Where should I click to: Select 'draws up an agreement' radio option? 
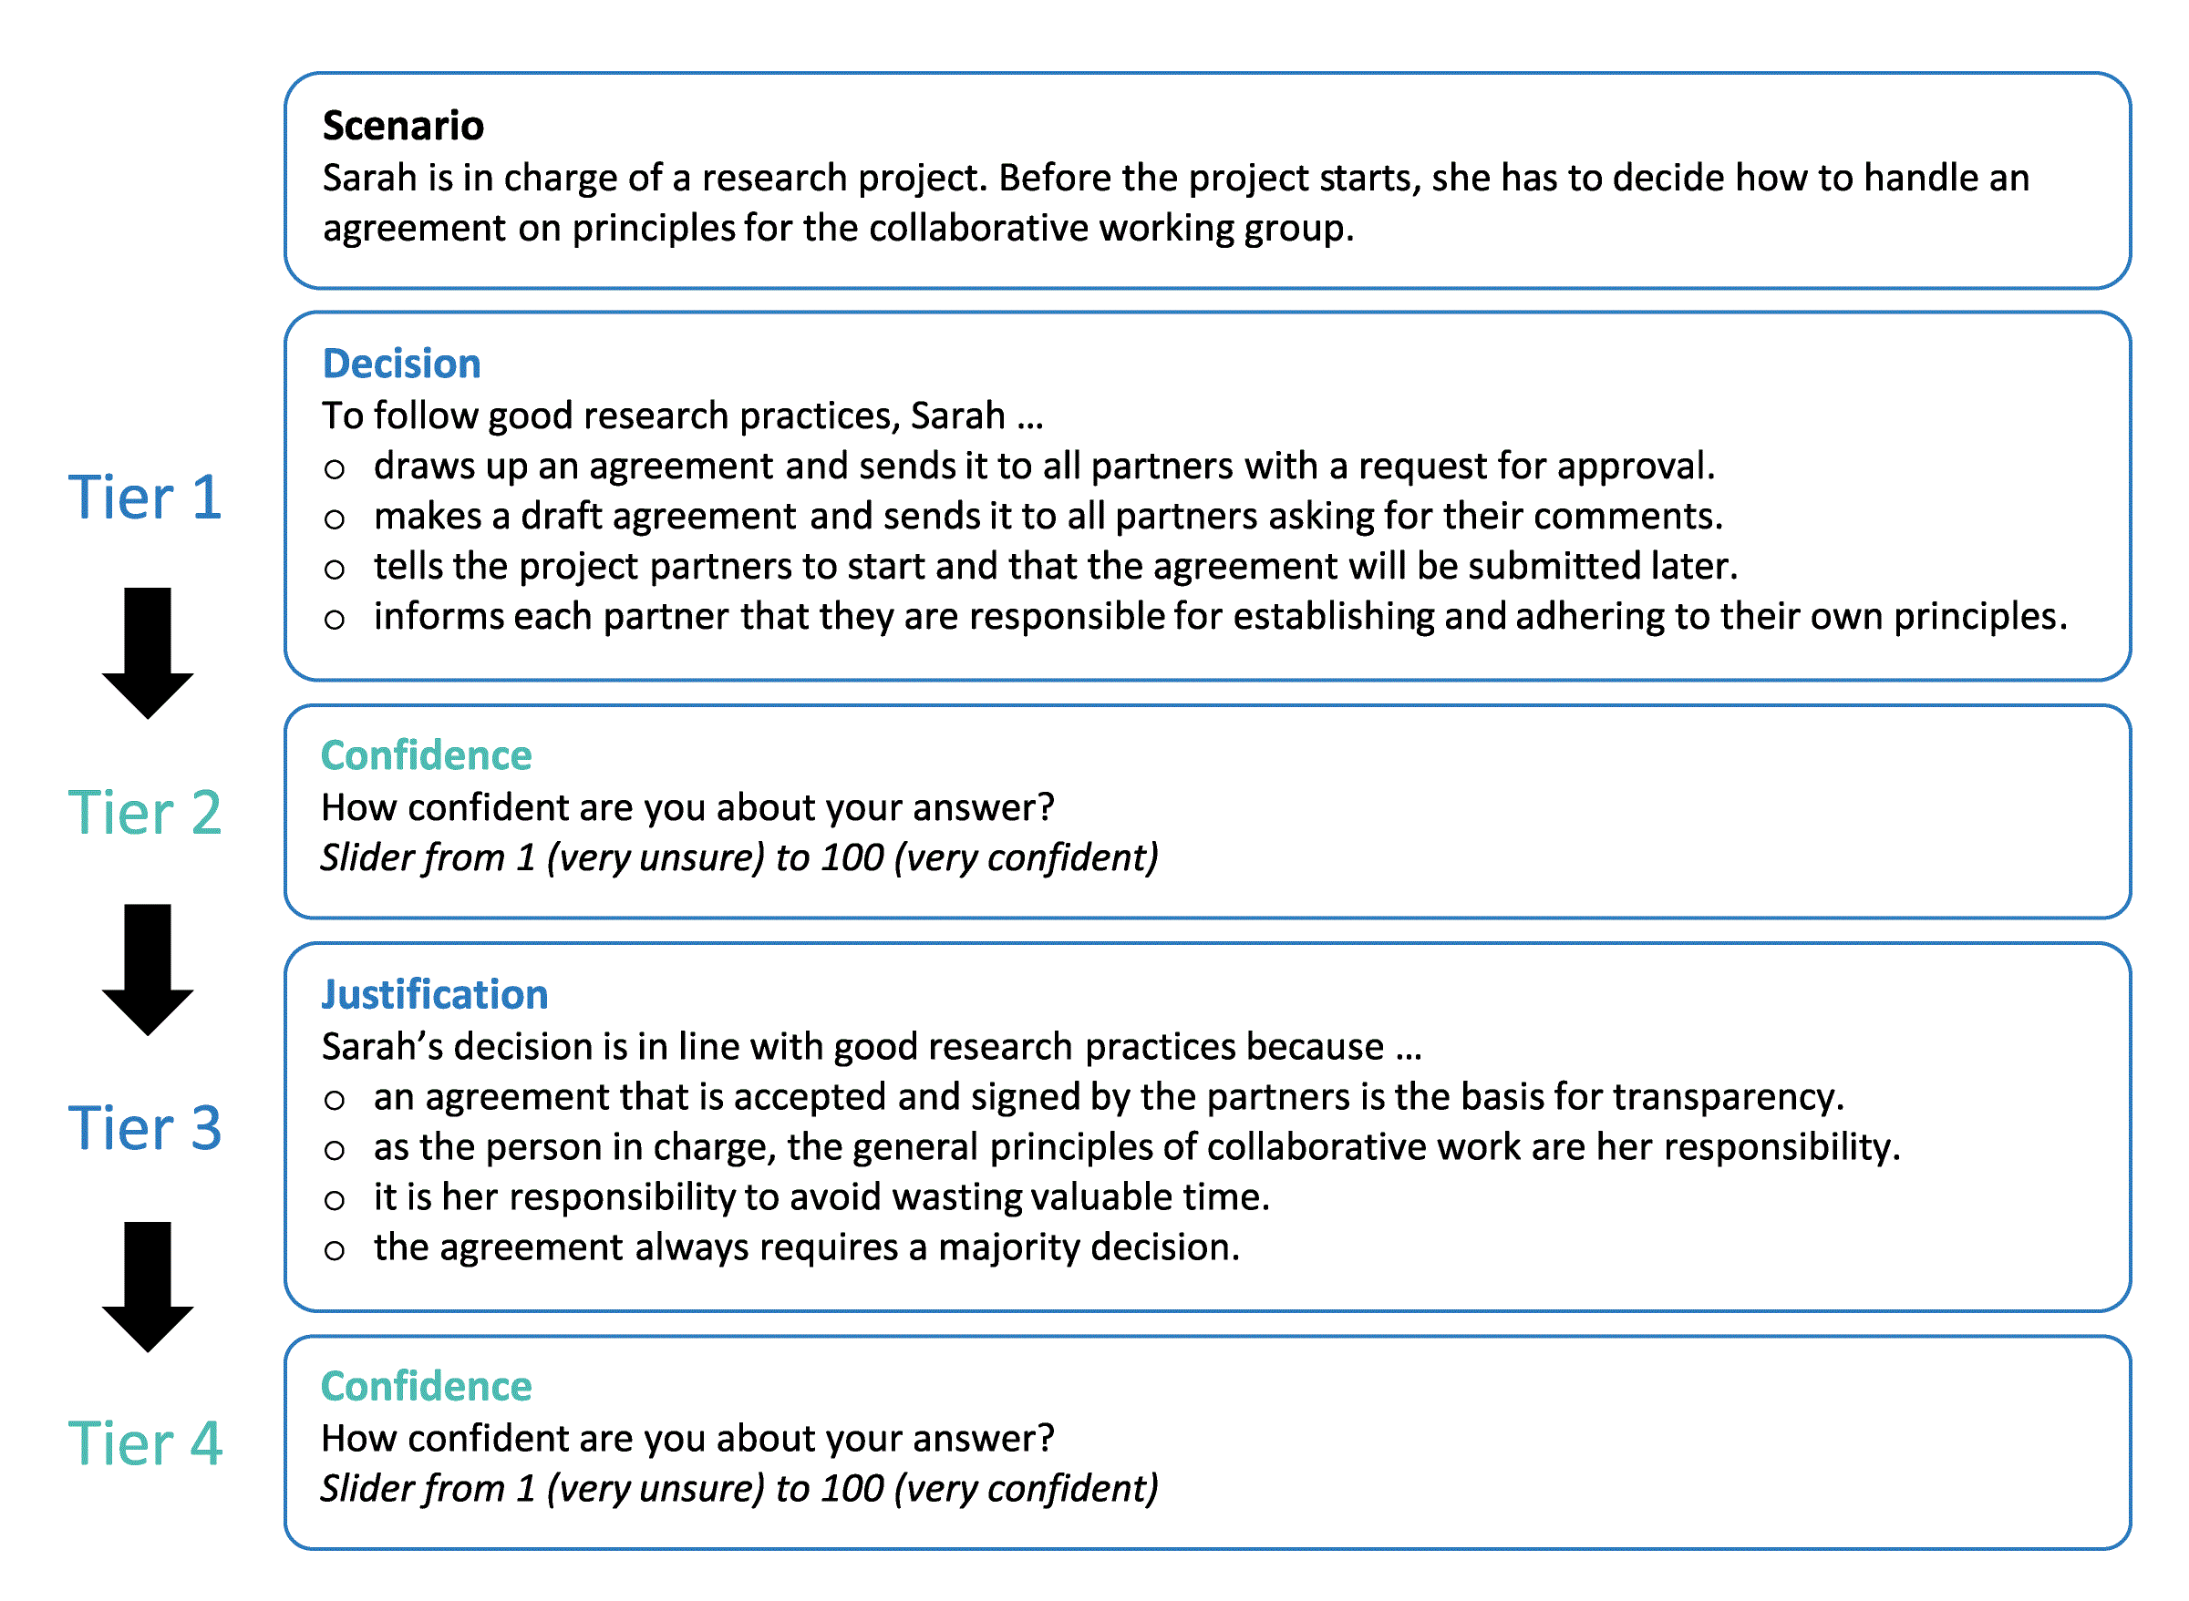pyautogui.click(x=335, y=470)
